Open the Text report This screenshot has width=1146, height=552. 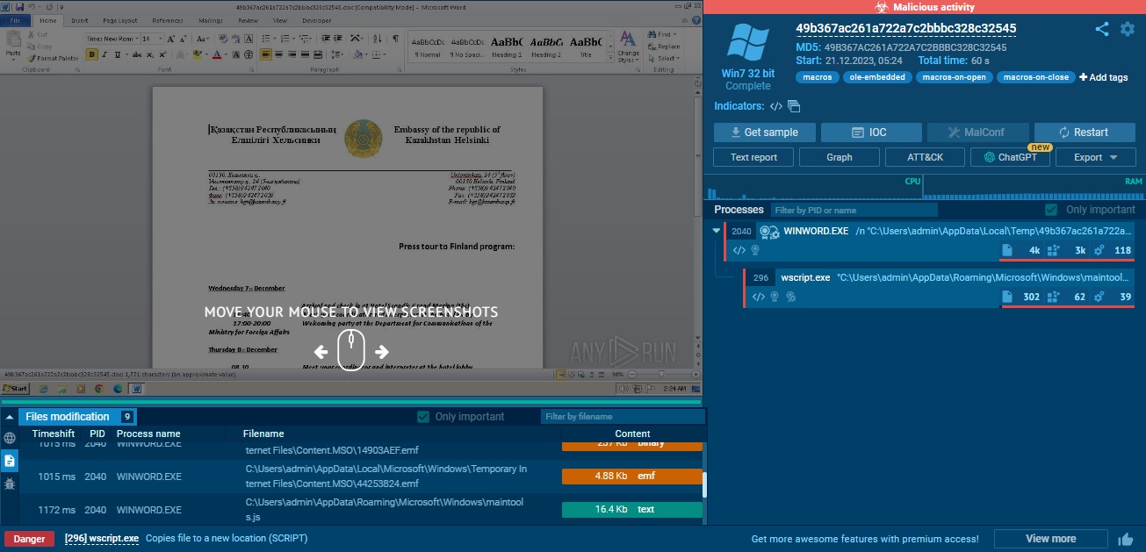pyautogui.click(x=753, y=157)
